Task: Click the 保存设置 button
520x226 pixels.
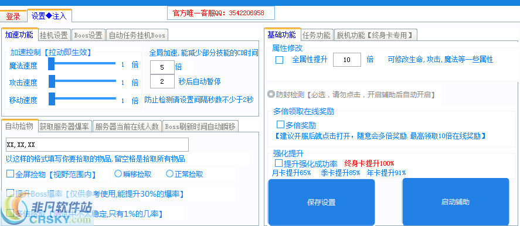Action: [321, 202]
